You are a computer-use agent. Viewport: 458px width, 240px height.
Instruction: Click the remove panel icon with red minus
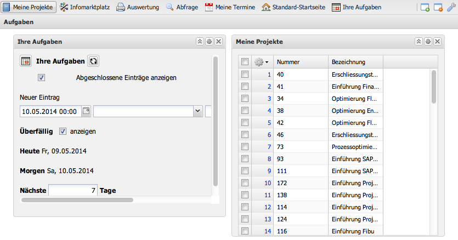[438, 7]
